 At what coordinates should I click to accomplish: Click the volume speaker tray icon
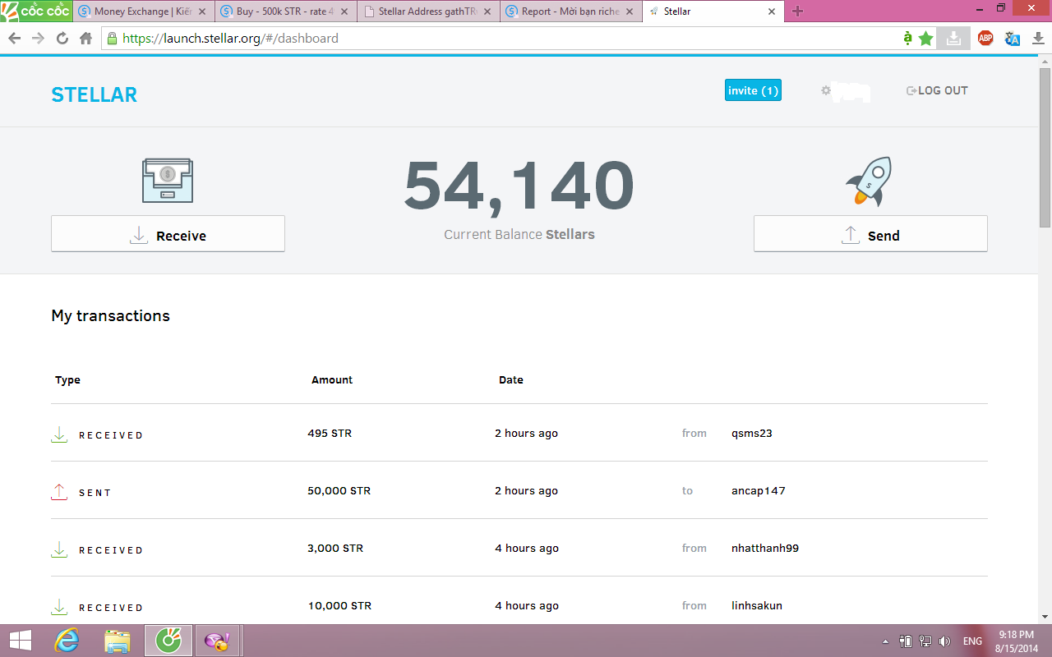[x=944, y=641]
